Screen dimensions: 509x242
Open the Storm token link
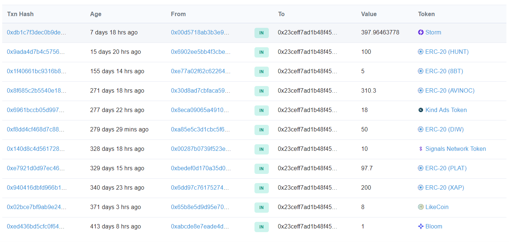point(433,32)
